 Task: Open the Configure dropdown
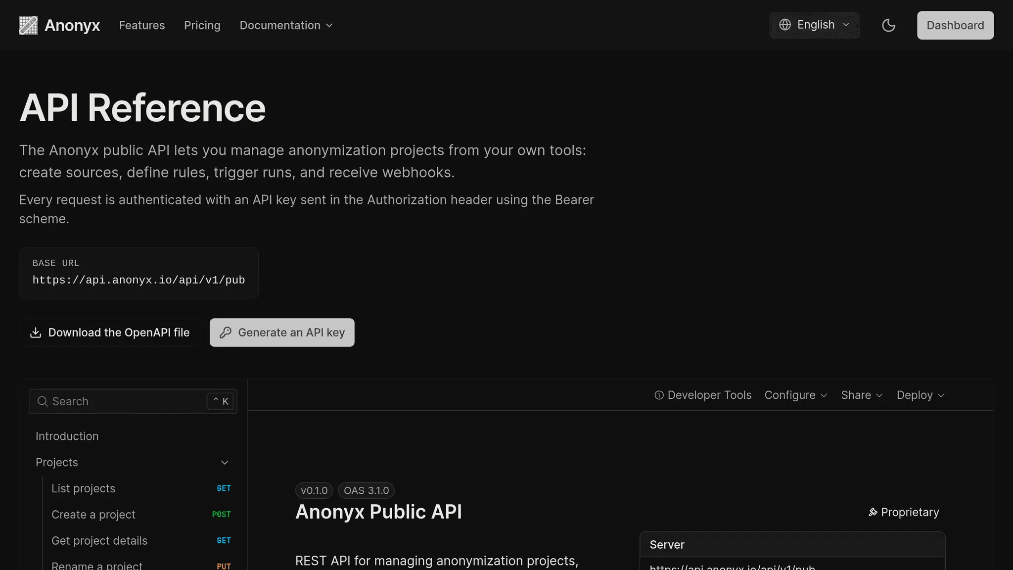coord(795,395)
